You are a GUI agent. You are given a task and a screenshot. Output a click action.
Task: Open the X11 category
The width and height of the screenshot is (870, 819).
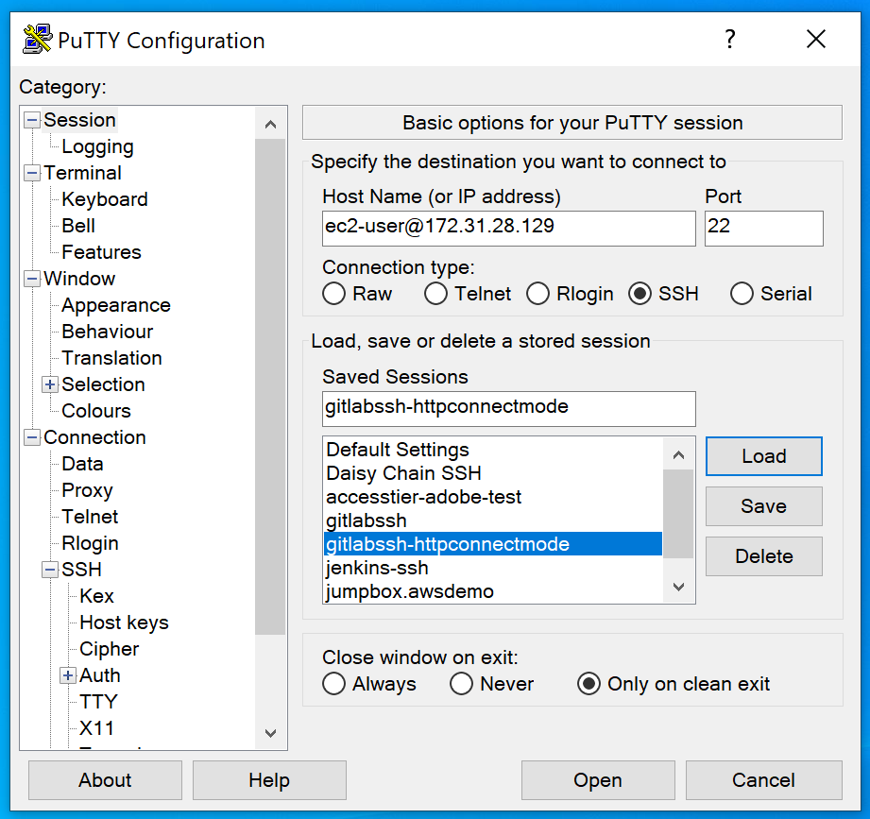pos(96,728)
